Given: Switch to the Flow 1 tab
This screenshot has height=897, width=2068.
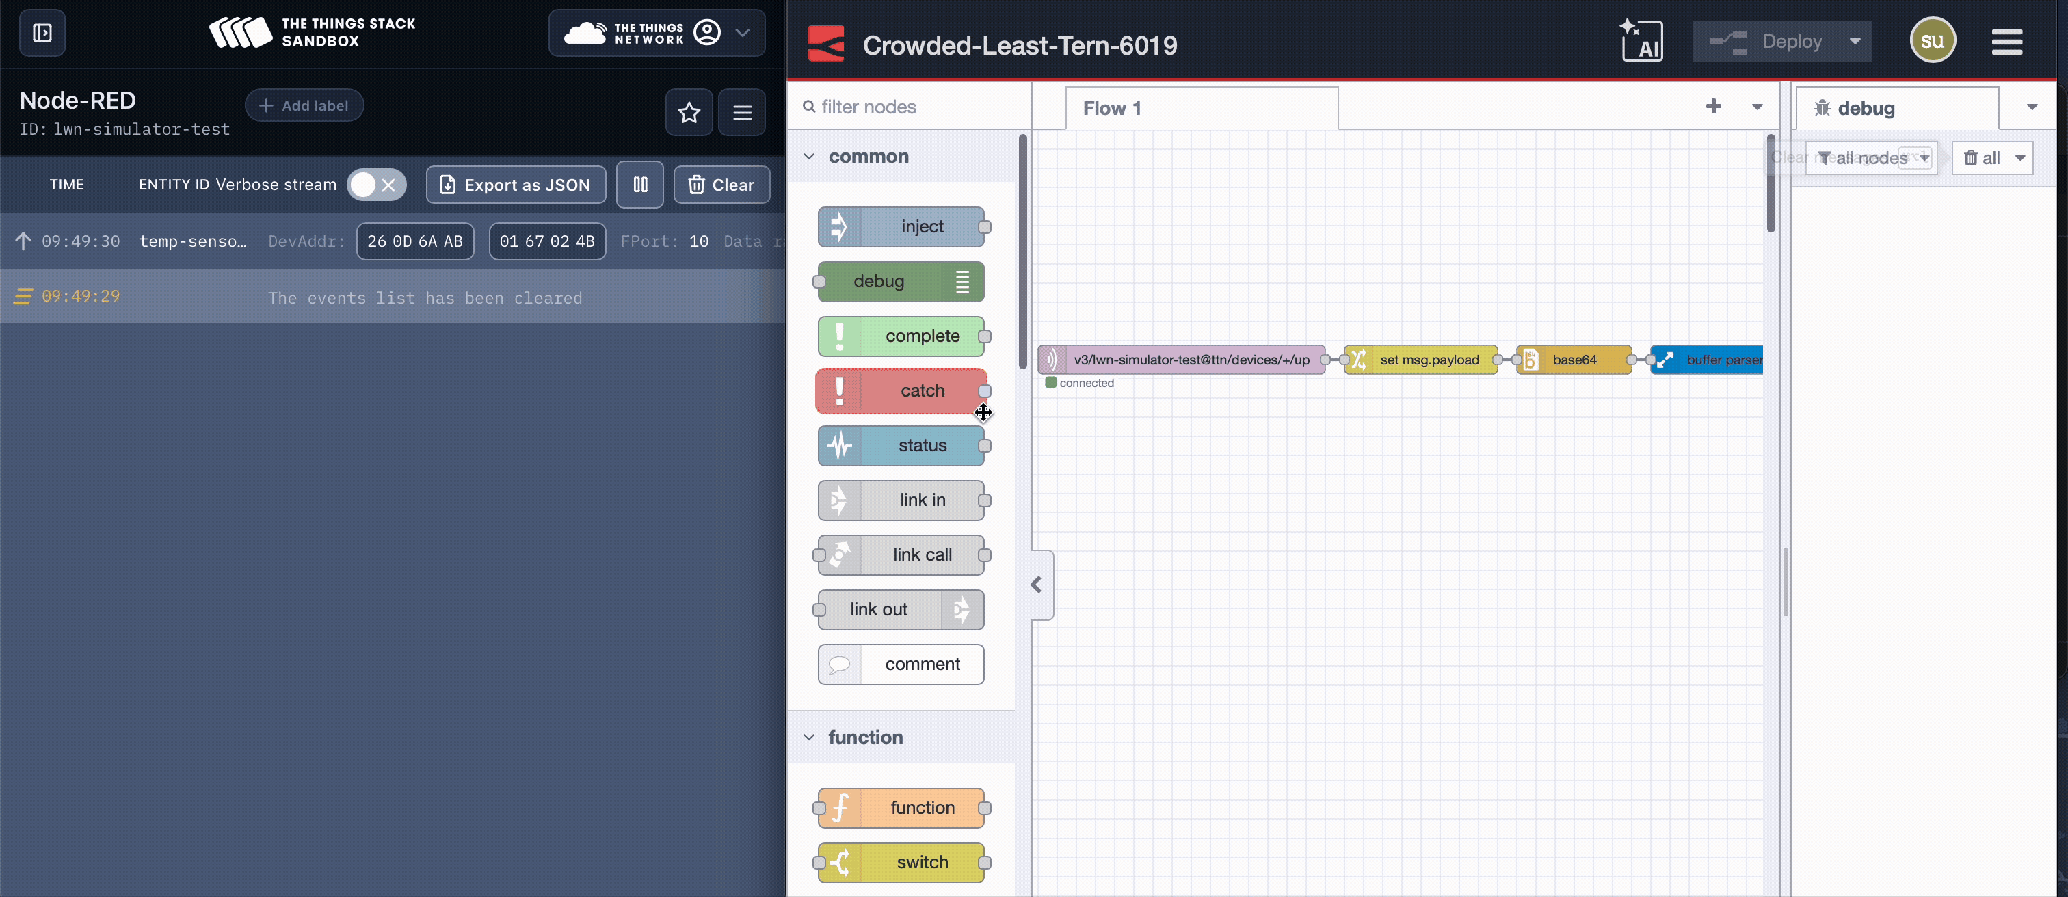Looking at the screenshot, I should pyautogui.click(x=1111, y=107).
